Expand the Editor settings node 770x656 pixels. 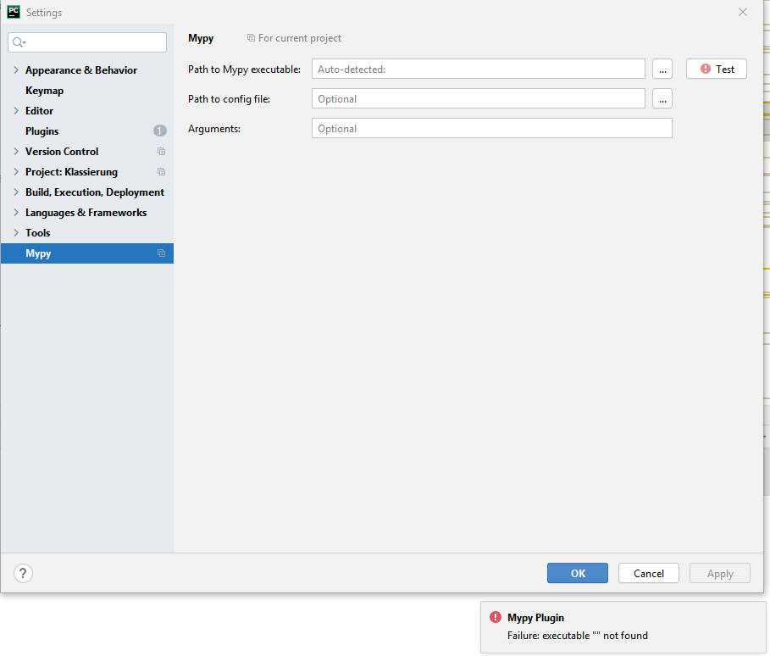coord(16,110)
